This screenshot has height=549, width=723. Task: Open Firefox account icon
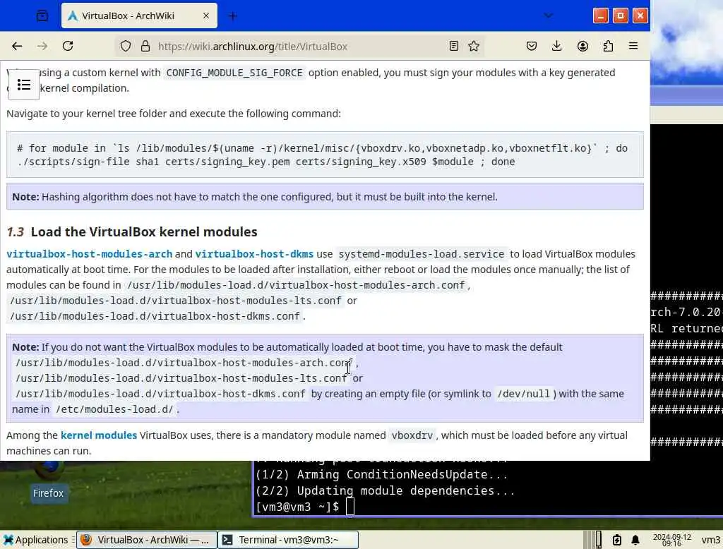coord(582,46)
